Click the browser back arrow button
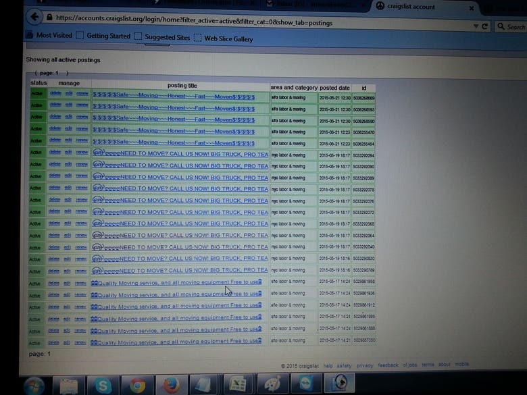The width and height of the screenshot is (527, 395). (34, 16)
